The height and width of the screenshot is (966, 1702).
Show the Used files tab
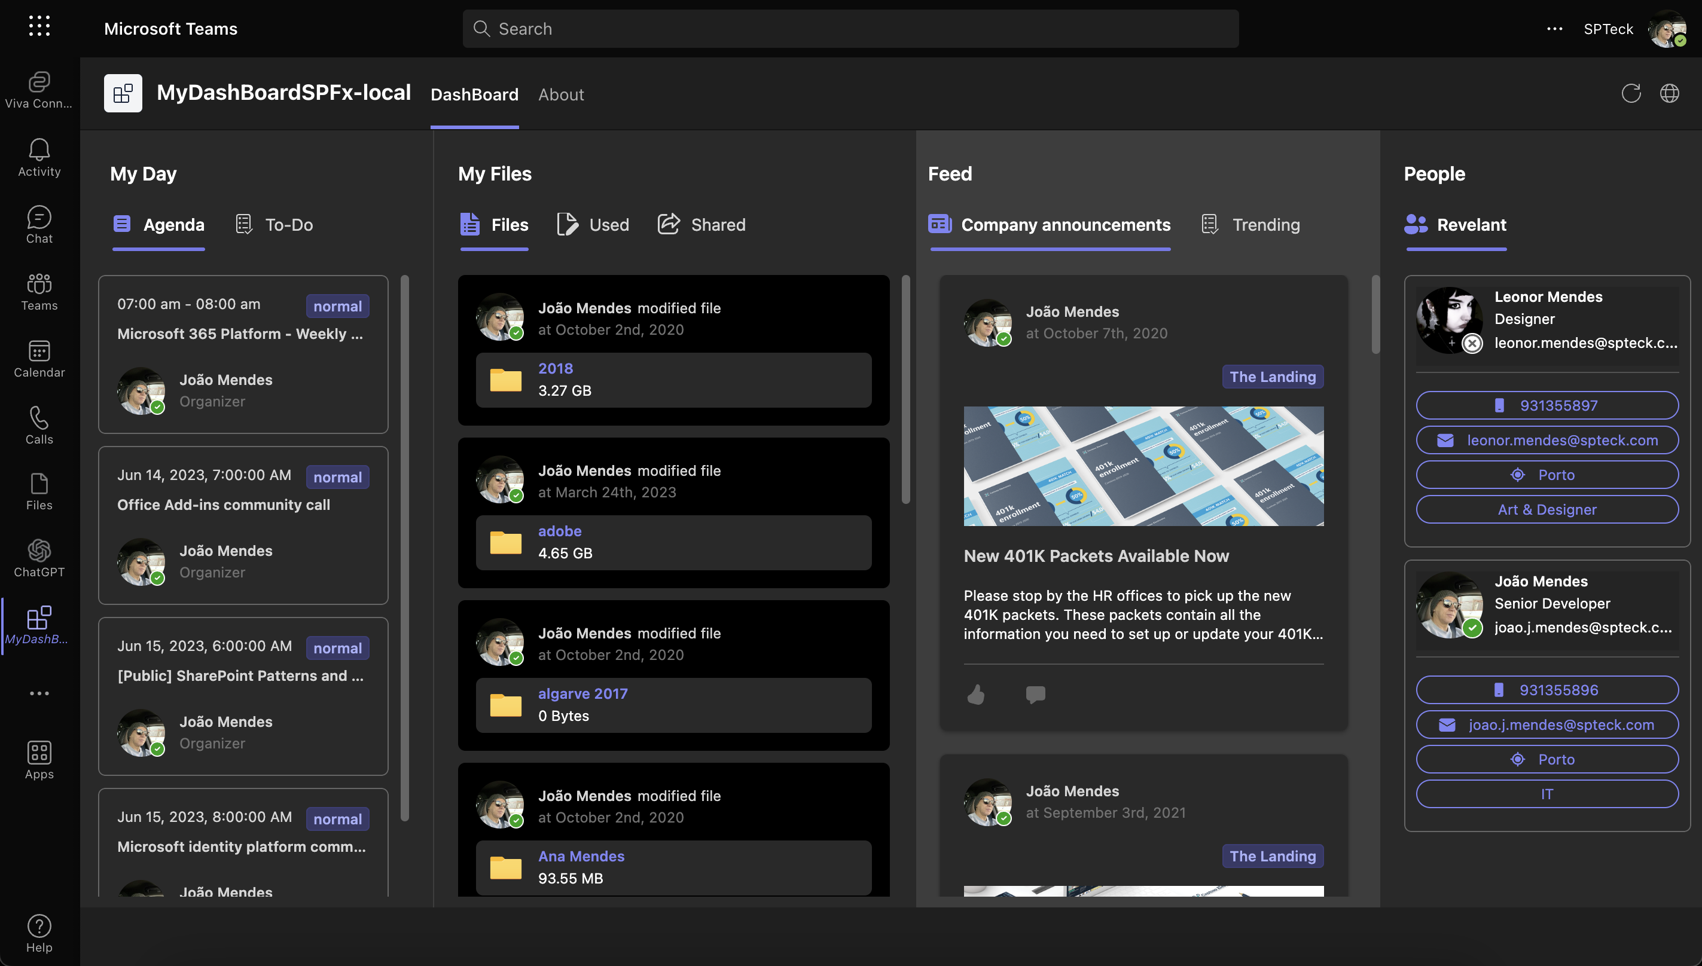click(x=593, y=225)
